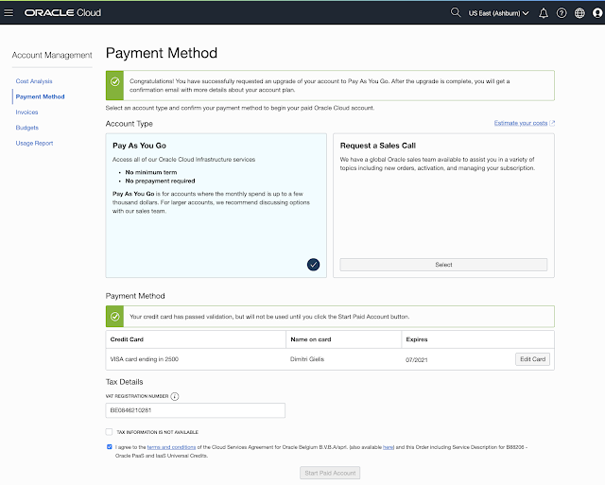Check Tax information is not available
Image resolution: width=605 pixels, height=485 pixels.
pos(110,432)
